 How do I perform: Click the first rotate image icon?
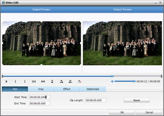(61, 81)
